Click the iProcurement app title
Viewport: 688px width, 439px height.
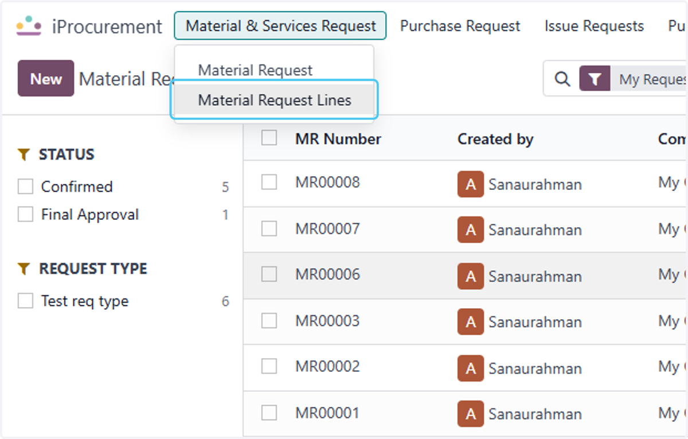coord(107,26)
